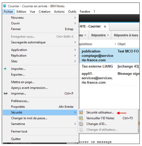142x146 pixels.
Task: Open Préférences... from the menu
Action: coord(40,101)
